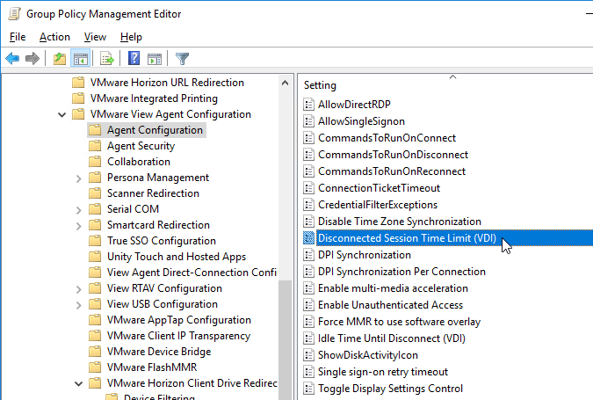The image size is (593, 400).
Task: Click the Up One Level folder icon
Action: 60,59
